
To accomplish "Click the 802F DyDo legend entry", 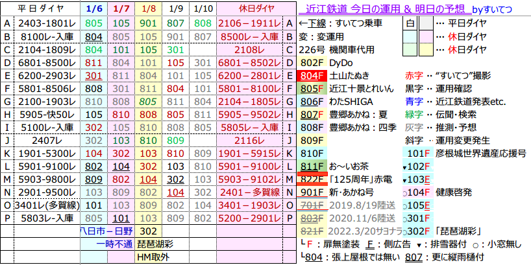I will (324, 63).
